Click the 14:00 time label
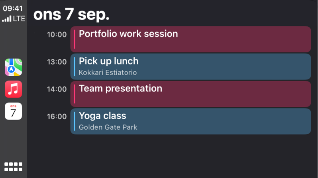 coord(57,89)
